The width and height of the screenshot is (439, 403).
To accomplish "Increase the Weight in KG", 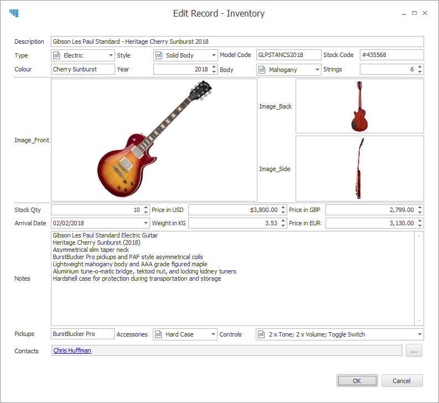I will (x=283, y=221).
